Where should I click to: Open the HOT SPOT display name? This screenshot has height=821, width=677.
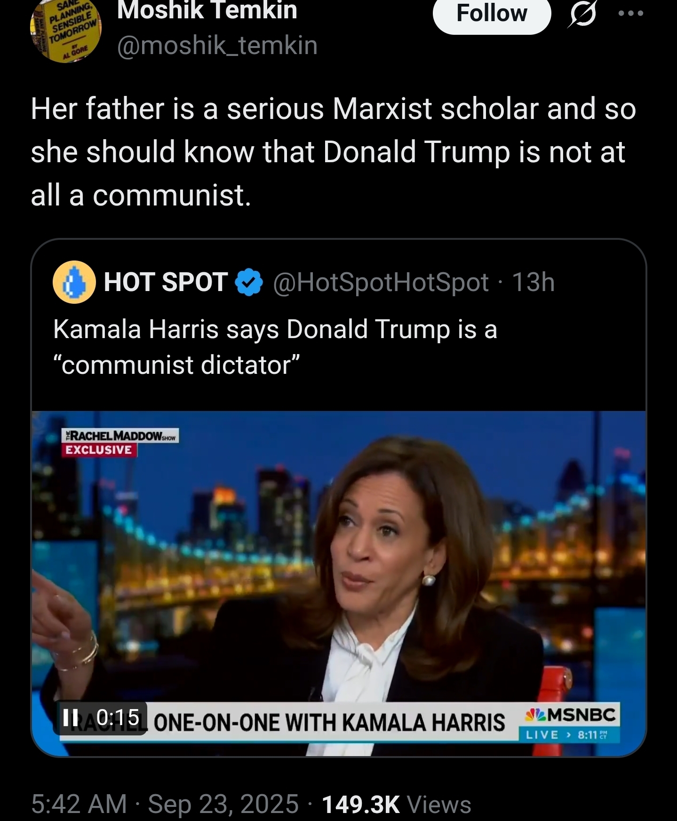(166, 282)
